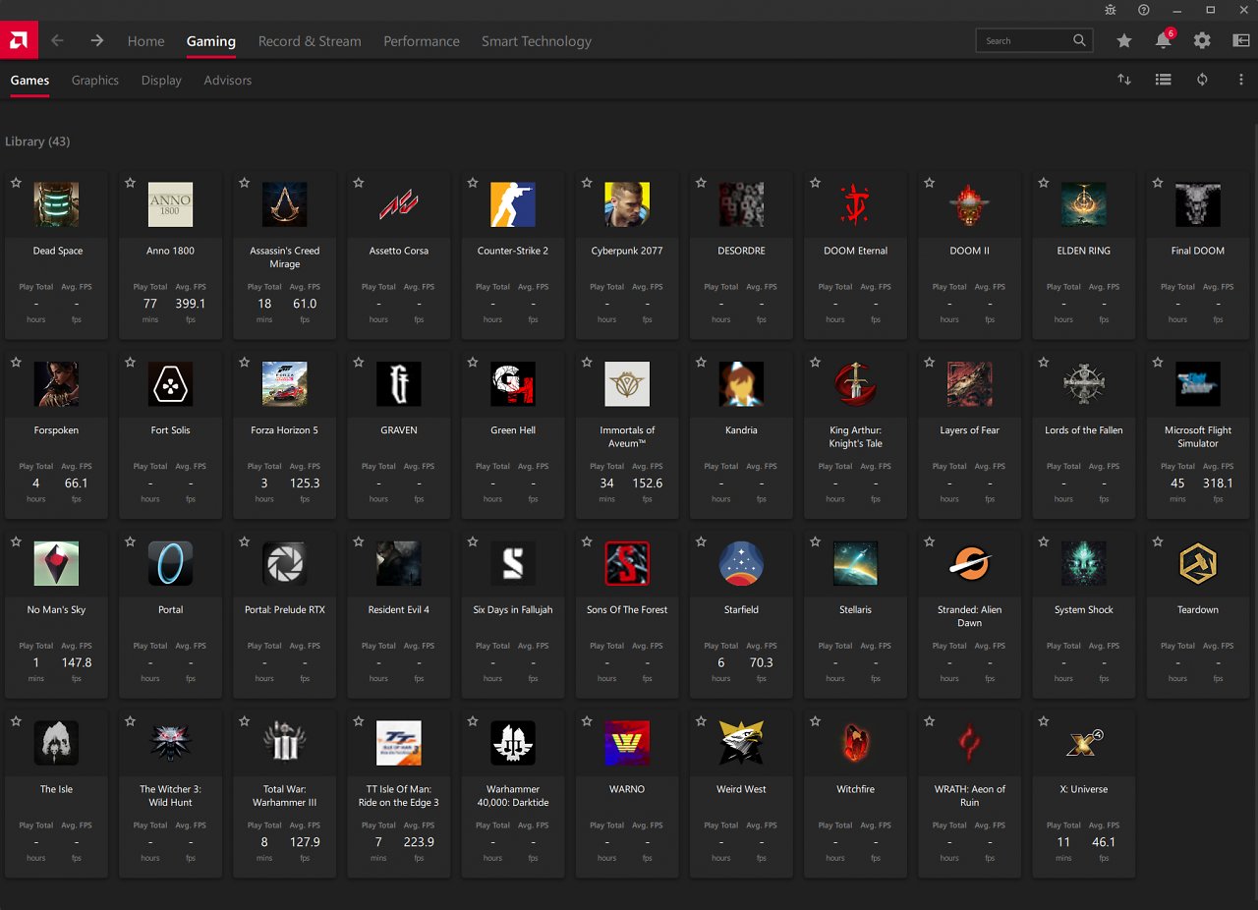
Task: Favorite X: Universe with its star
Action: click(x=1044, y=721)
